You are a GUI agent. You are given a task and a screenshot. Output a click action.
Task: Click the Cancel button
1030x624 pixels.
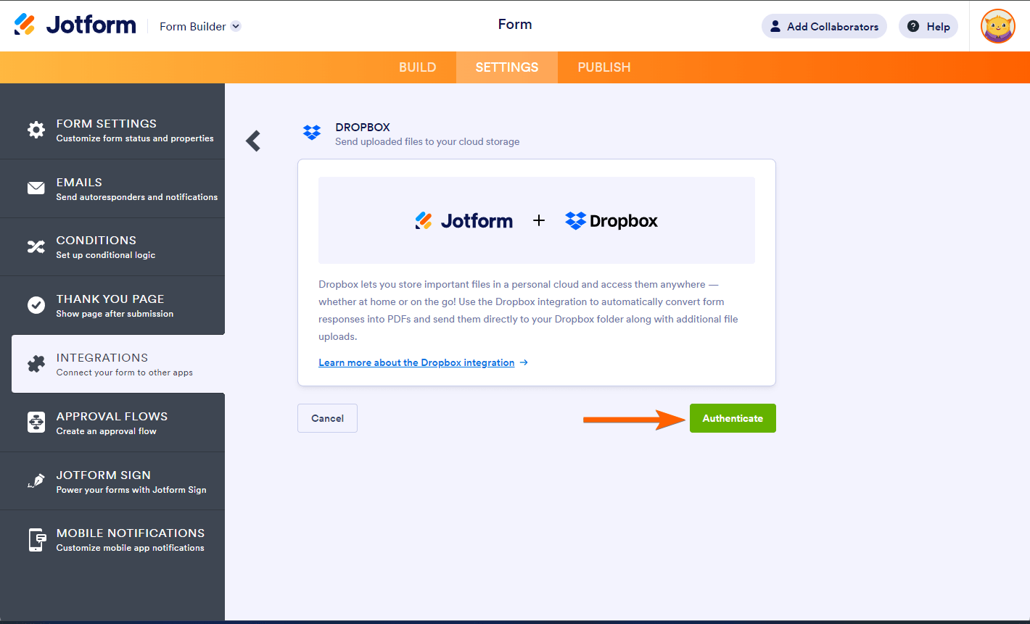pos(327,418)
